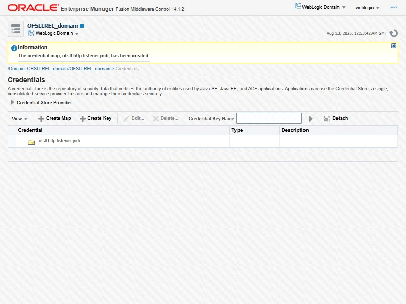Focus the Credential Key Name search field
The height and width of the screenshot is (304, 406).
pos(269,118)
